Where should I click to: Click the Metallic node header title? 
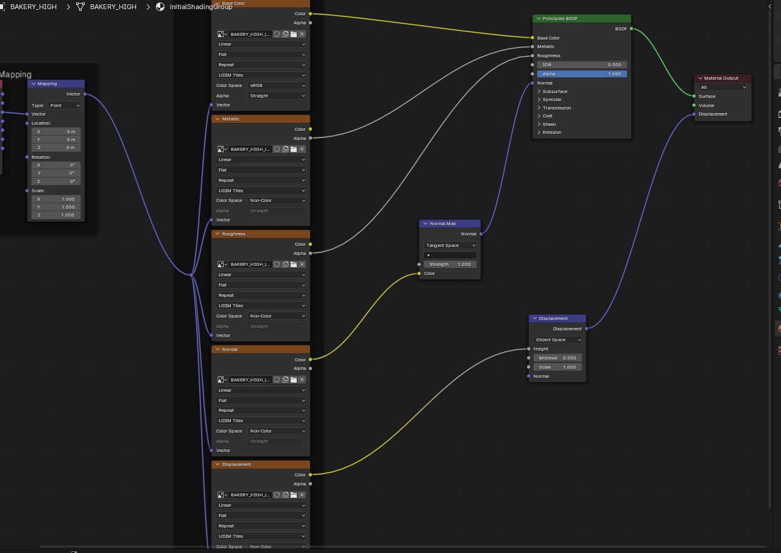[x=231, y=119]
